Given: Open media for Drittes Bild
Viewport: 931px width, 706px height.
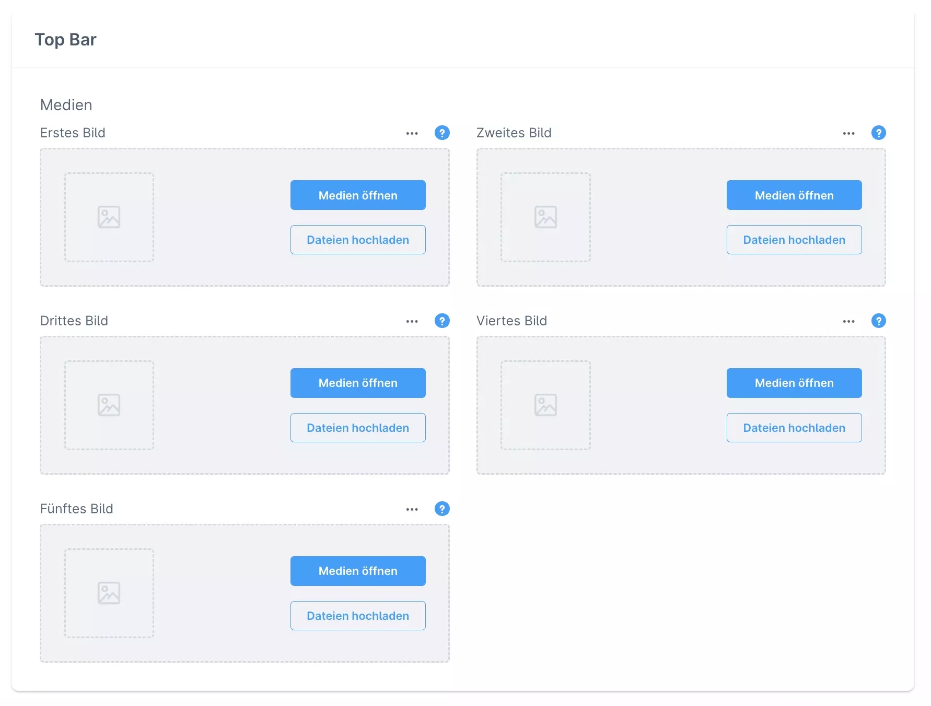Looking at the screenshot, I should [x=358, y=383].
